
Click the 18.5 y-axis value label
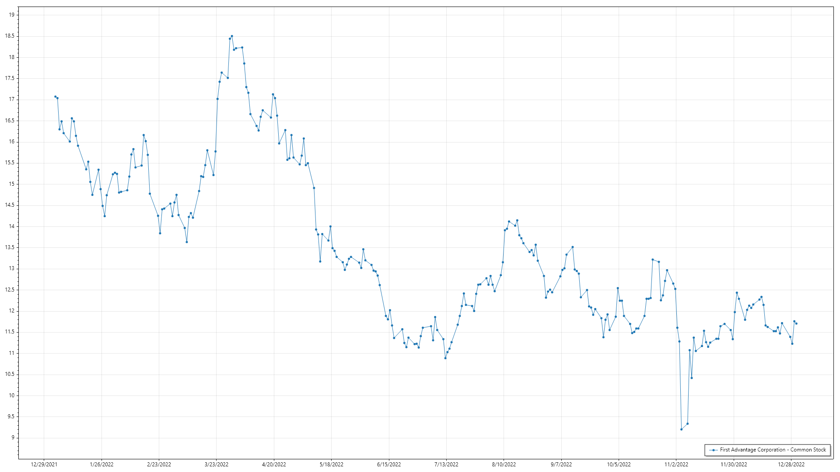point(10,36)
